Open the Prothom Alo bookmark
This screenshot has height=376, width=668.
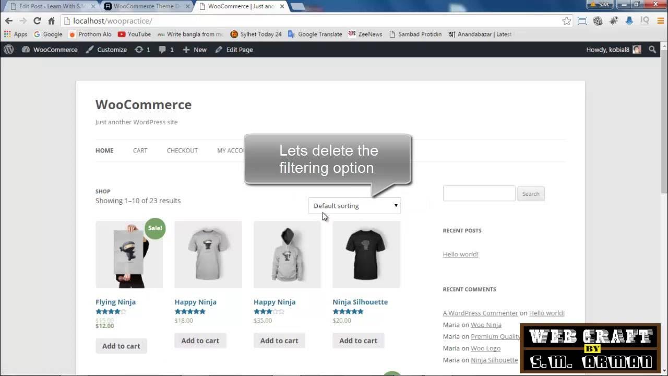pyautogui.click(x=90, y=34)
